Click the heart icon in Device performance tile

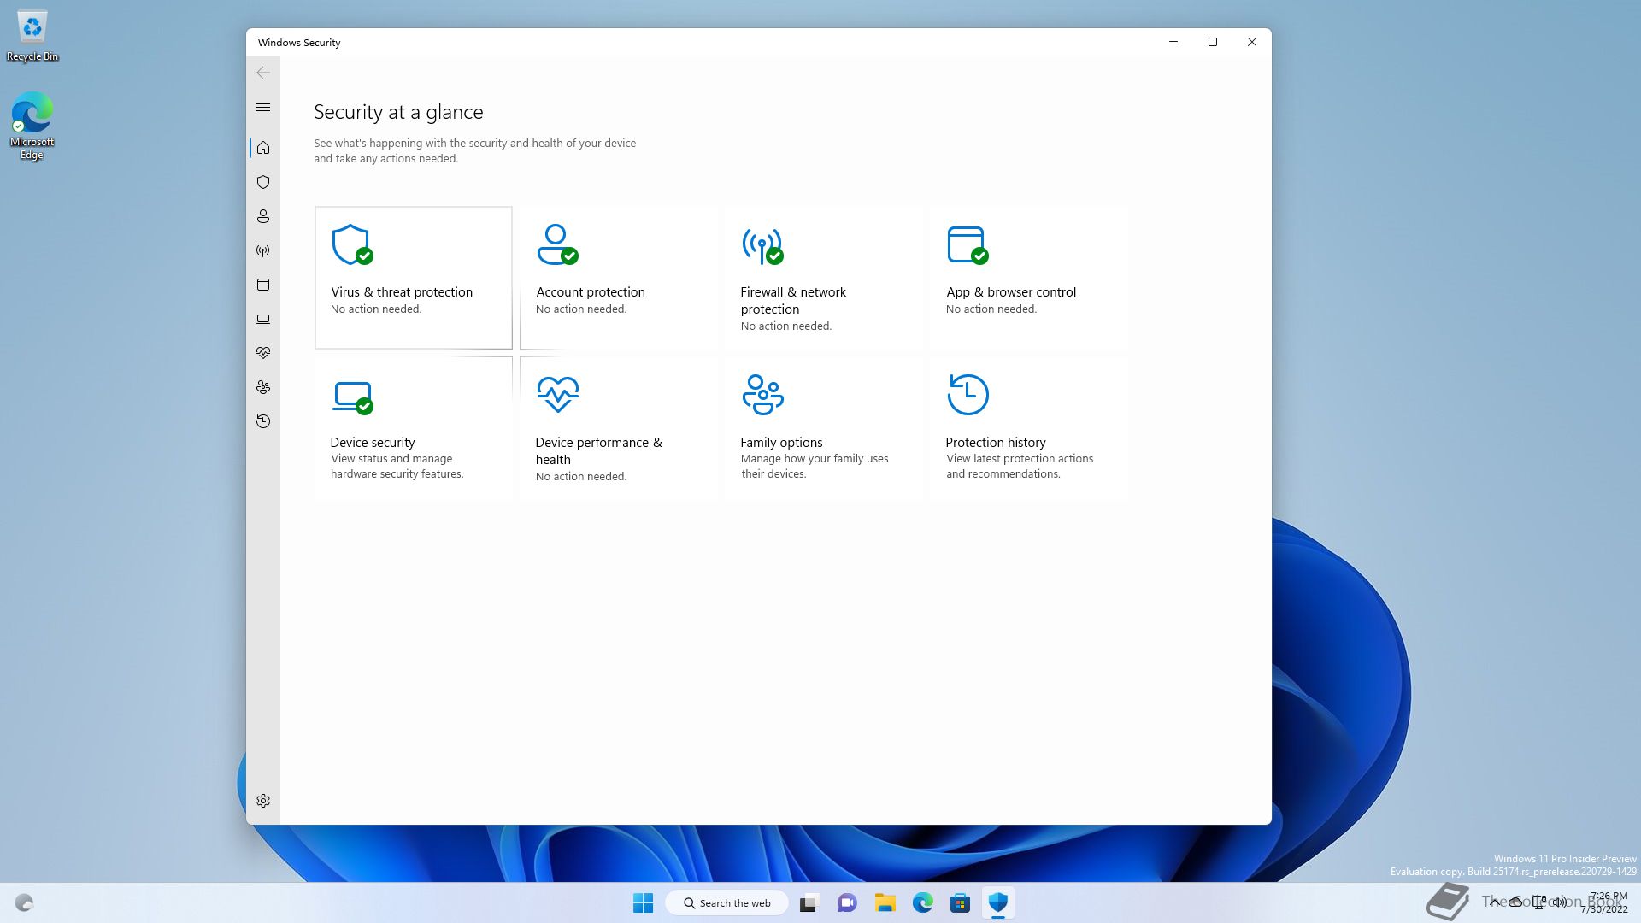[x=558, y=395]
